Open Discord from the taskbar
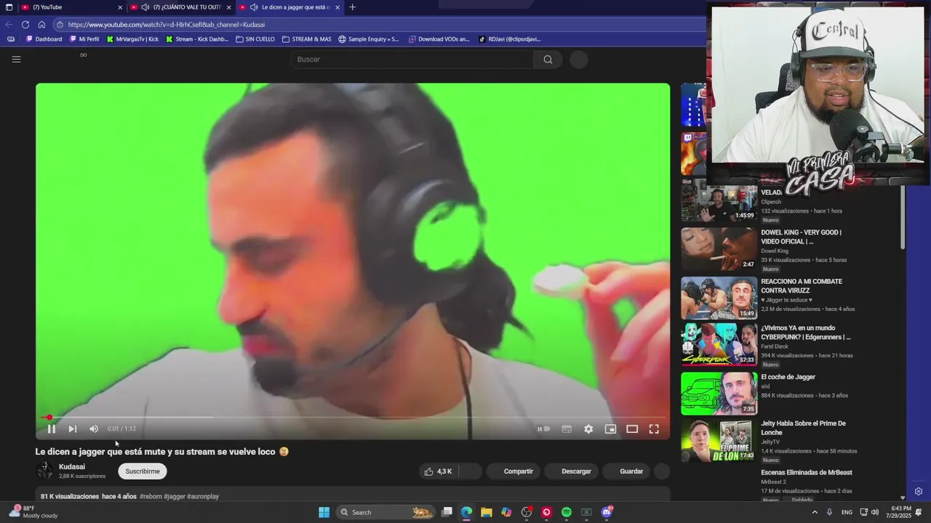Image resolution: width=931 pixels, height=523 pixels. point(607,512)
